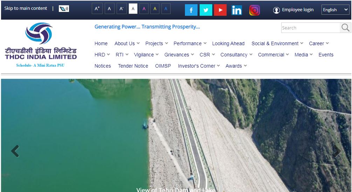Visit the LinkedIn profile icon
Screen dimensions: 352x192
(x=237, y=10)
